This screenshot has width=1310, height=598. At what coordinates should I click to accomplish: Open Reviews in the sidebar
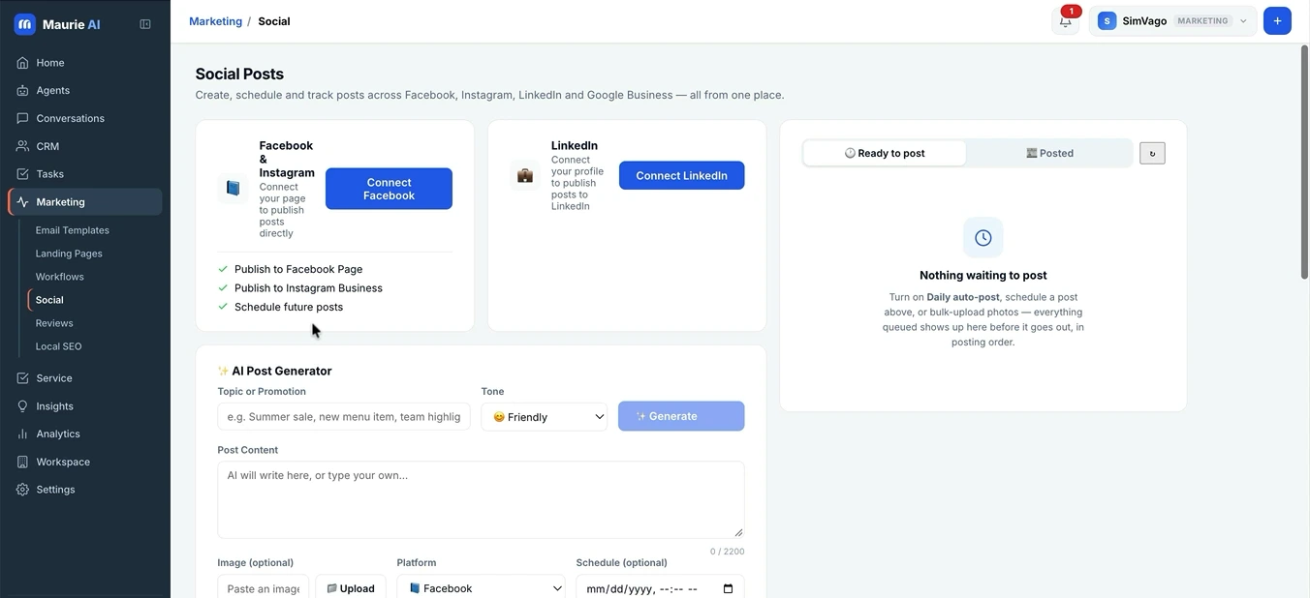coord(54,323)
